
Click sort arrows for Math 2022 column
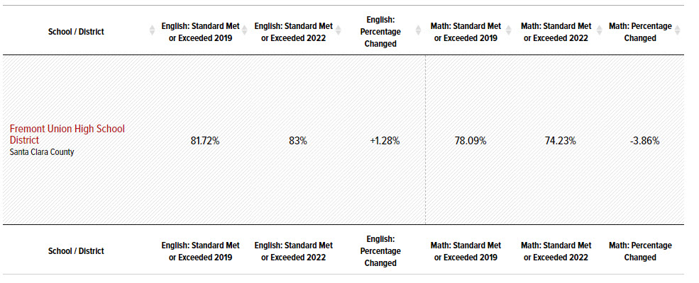point(599,31)
